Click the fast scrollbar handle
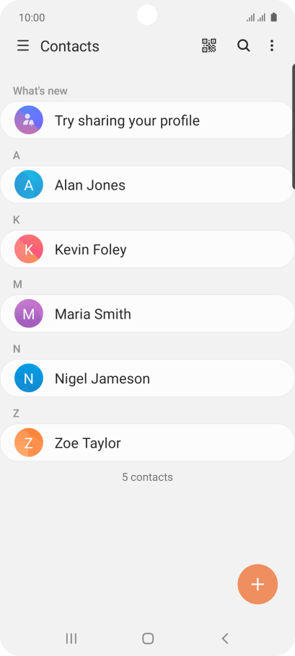The height and width of the screenshot is (656, 295). [294, 126]
